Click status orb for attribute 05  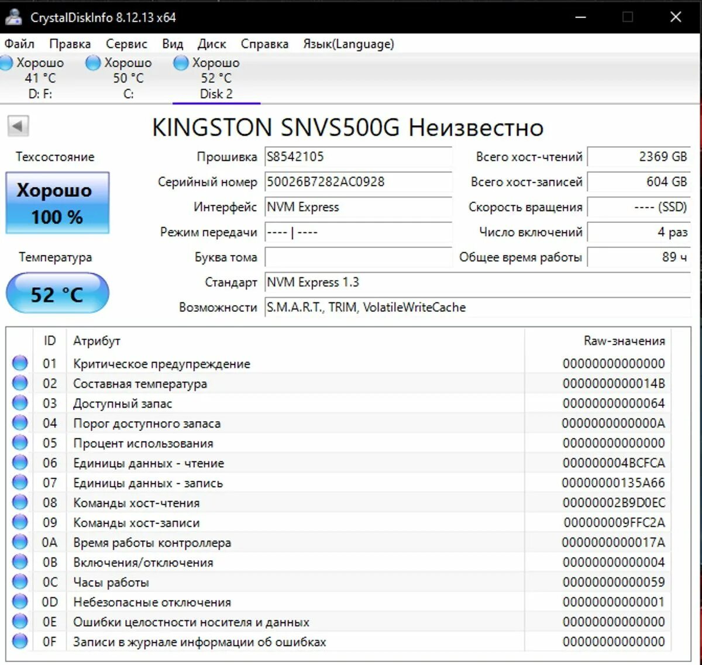tap(20, 443)
